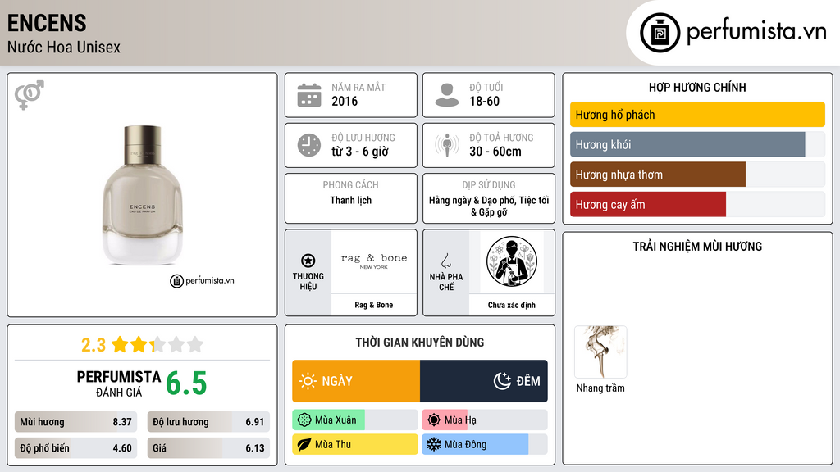The height and width of the screenshot is (472, 840).
Task: Click the Hợp hương chính heading
Action: click(x=697, y=87)
